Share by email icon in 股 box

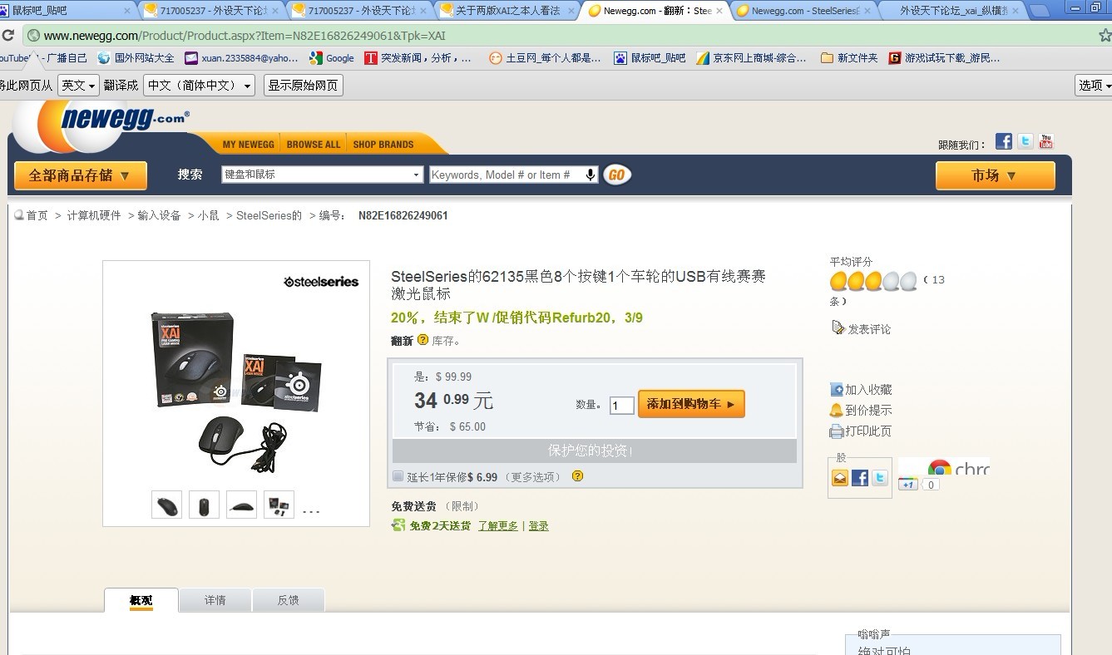(840, 478)
